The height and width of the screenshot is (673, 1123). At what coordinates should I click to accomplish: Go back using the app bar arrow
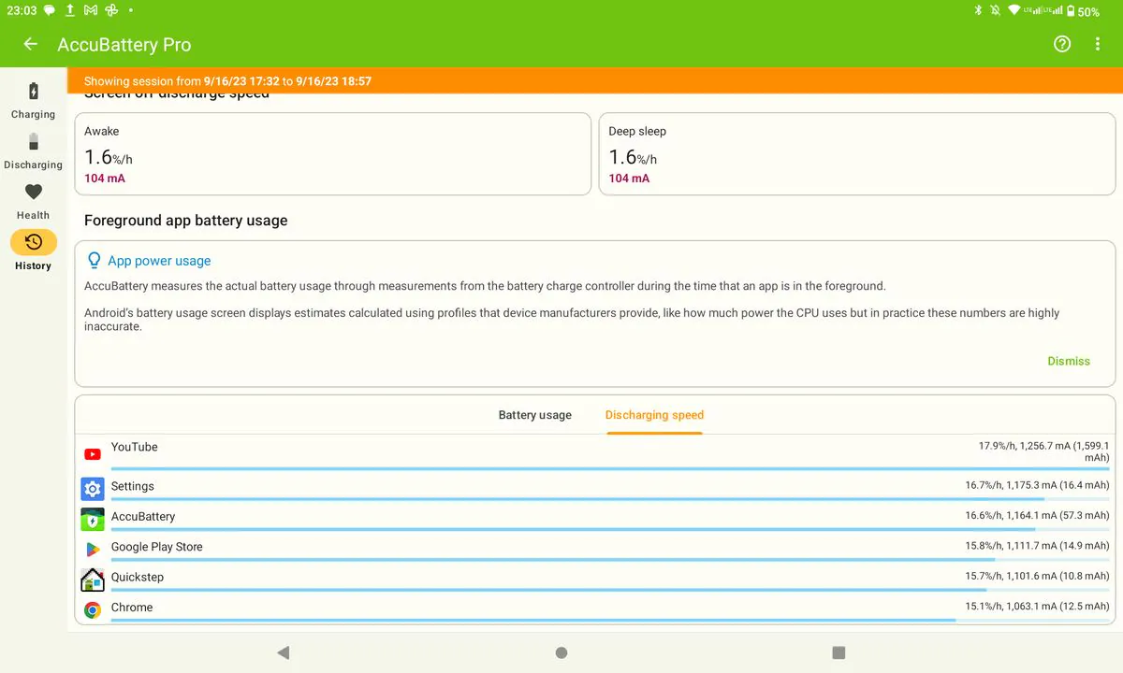[31, 44]
